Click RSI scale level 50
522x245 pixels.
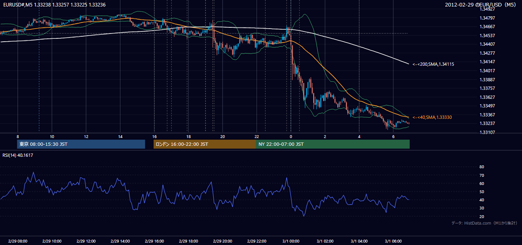click(482, 192)
